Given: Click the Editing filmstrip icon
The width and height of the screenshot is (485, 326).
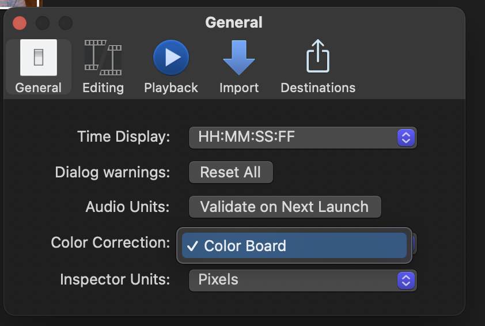Looking at the screenshot, I should (103, 58).
